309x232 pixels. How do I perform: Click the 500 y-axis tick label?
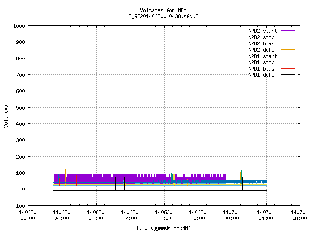coord(20,108)
